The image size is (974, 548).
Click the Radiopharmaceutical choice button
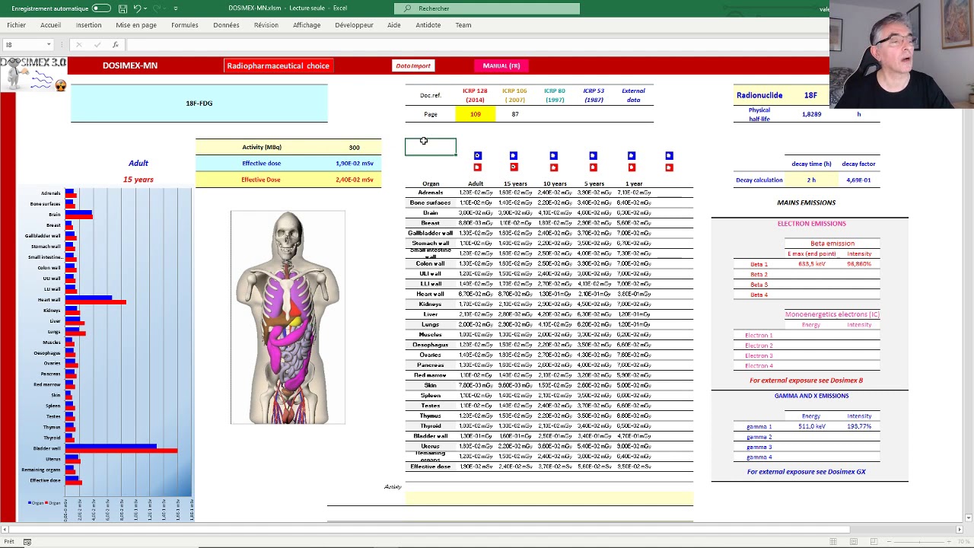pos(278,65)
